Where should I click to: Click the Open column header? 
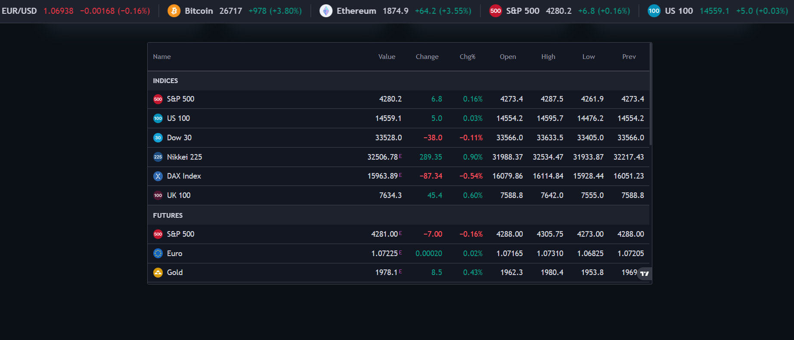pyautogui.click(x=508, y=57)
